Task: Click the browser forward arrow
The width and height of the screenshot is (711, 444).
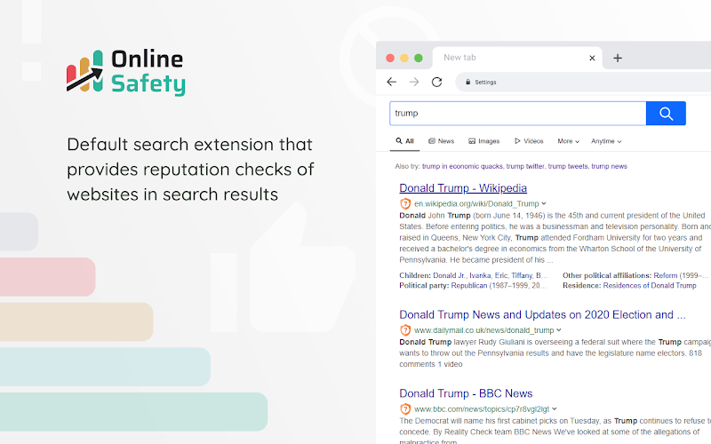Action: click(x=414, y=82)
